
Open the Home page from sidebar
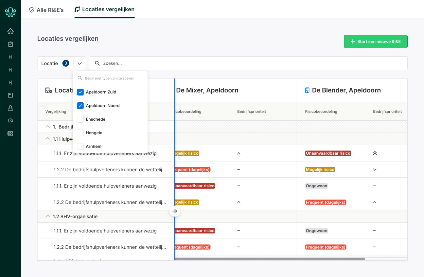click(x=11, y=31)
